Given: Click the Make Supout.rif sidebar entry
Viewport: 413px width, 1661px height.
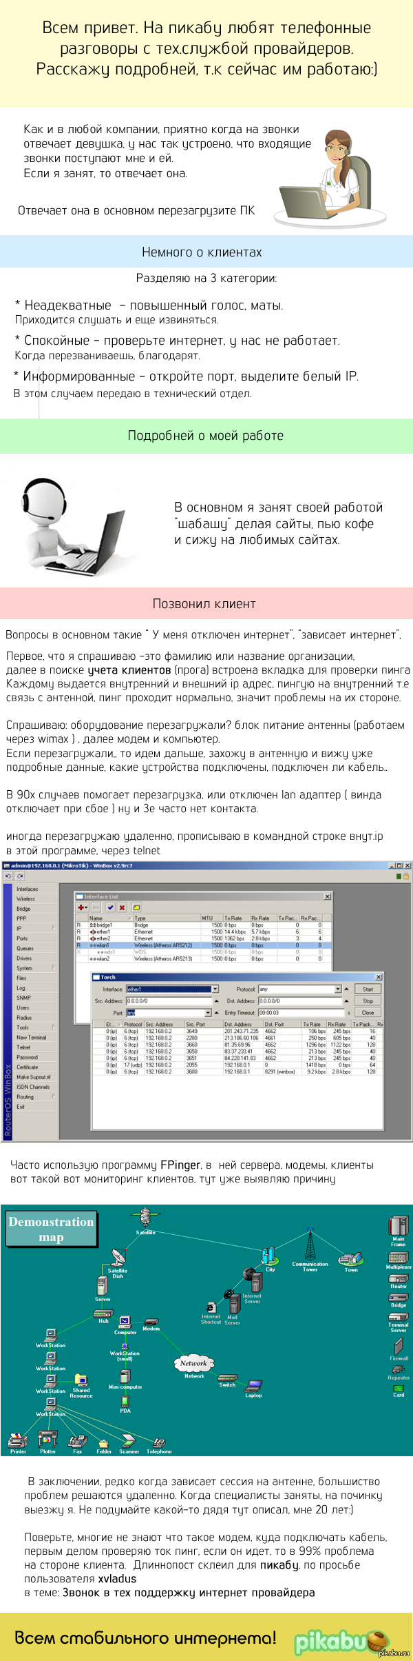Looking at the screenshot, I should coord(34,1076).
